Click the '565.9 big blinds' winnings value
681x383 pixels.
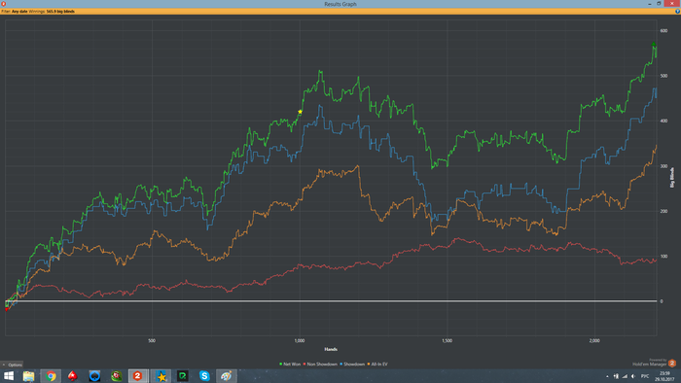point(60,12)
